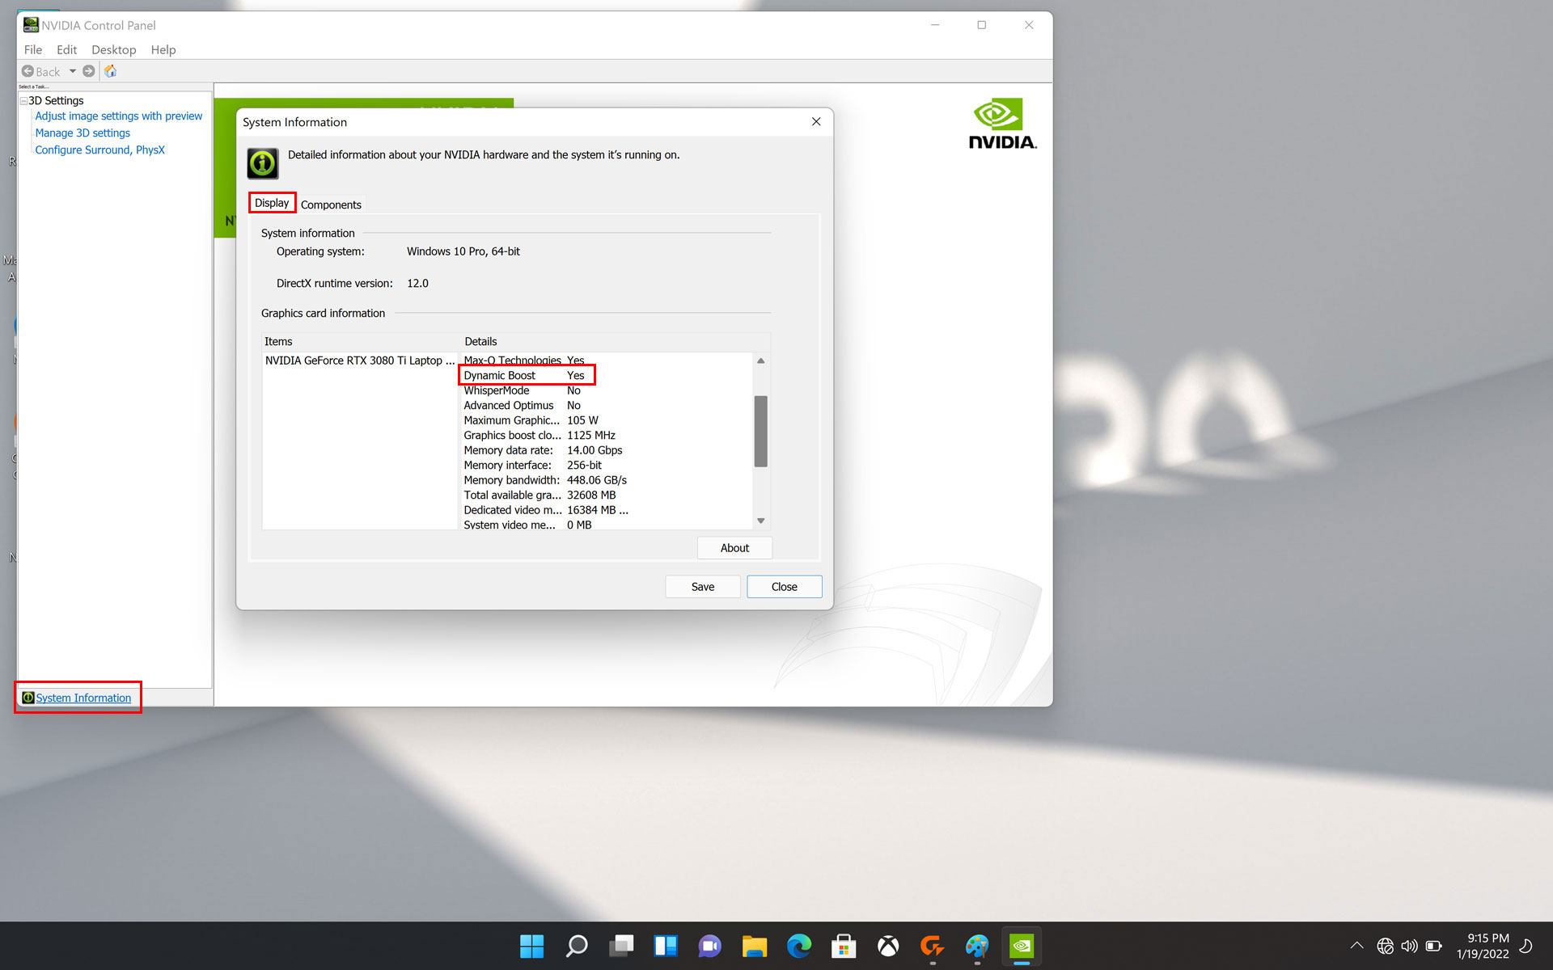Select Manage 3D settings

click(x=83, y=133)
